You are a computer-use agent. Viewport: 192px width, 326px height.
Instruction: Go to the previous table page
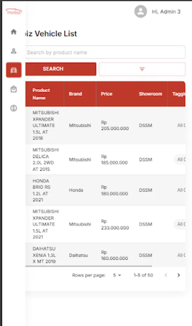point(166,275)
